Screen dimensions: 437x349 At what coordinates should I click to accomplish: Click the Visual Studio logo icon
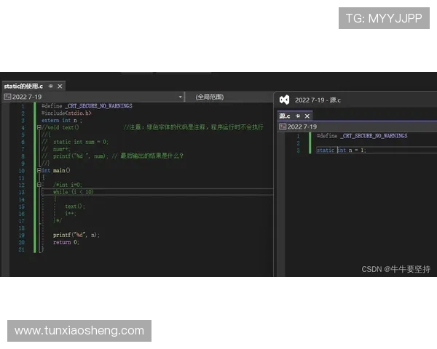click(284, 100)
